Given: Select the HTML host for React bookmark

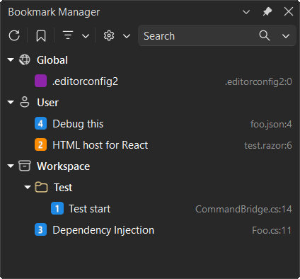Looking at the screenshot, I should (100, 145).
